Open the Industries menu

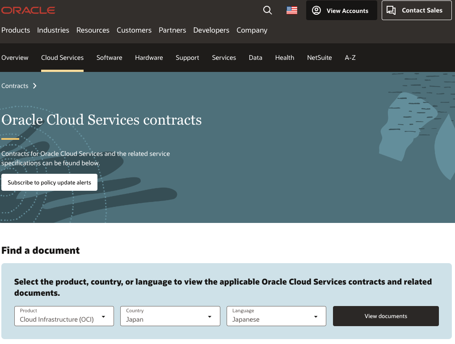tap(53, 30)
